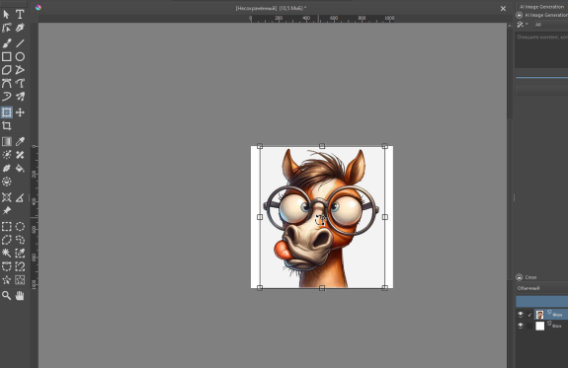568x368 pixels.
Task: Open AI generation workspace wand dropdown
Action: click(522, 25)
